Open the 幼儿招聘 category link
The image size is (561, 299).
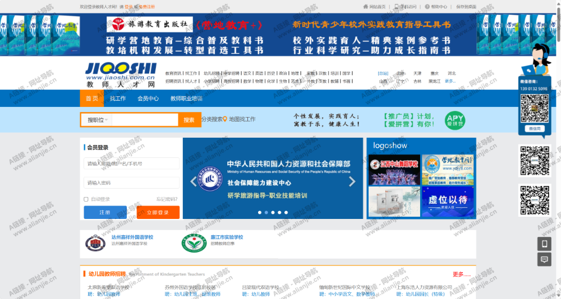click(212, 73)
